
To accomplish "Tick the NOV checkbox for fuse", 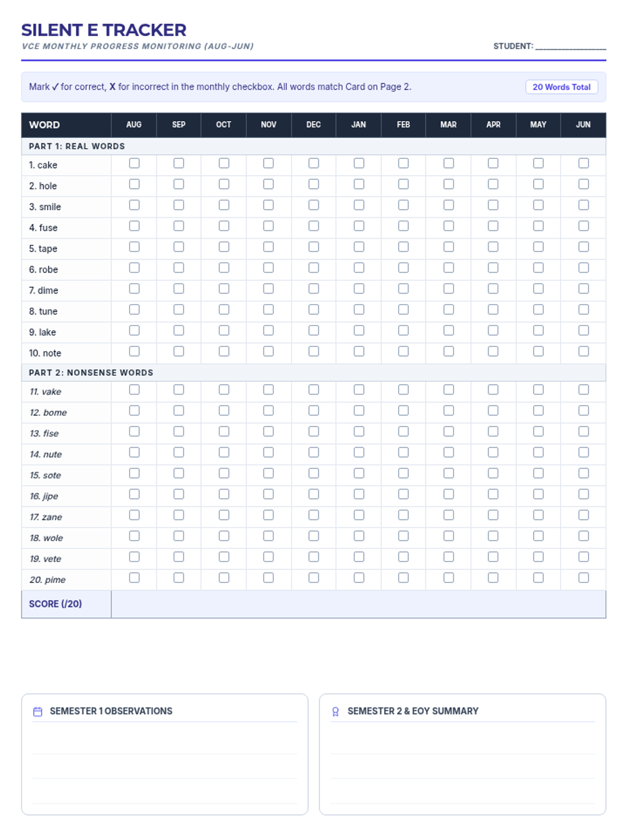I will click(x=269, y=226).
